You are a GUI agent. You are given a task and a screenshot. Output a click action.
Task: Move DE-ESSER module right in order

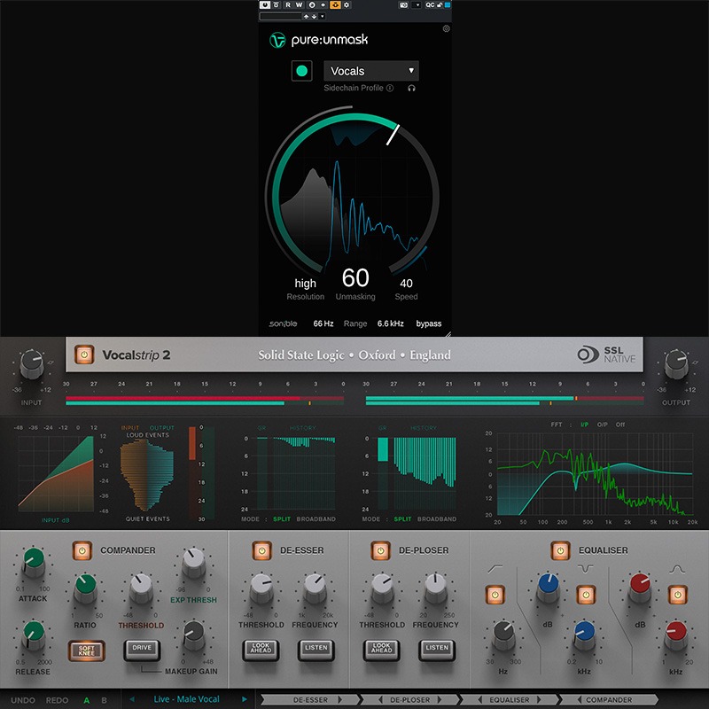pos(340,700)
